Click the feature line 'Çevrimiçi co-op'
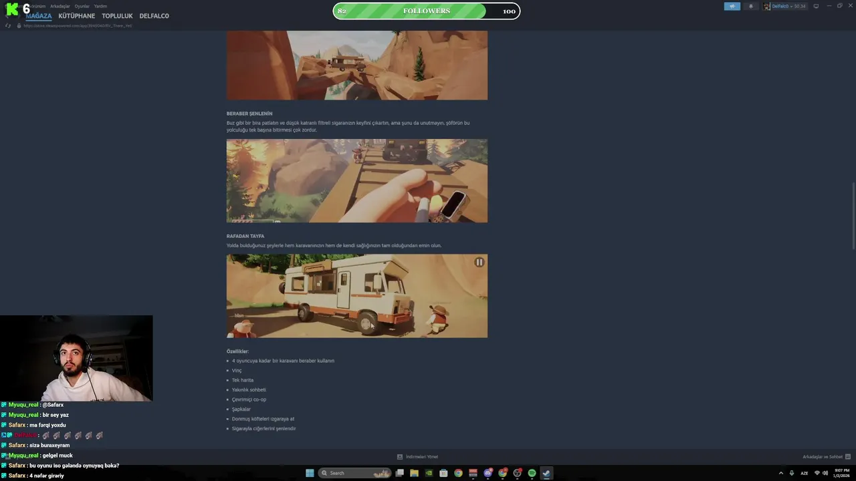 [249, 399]
